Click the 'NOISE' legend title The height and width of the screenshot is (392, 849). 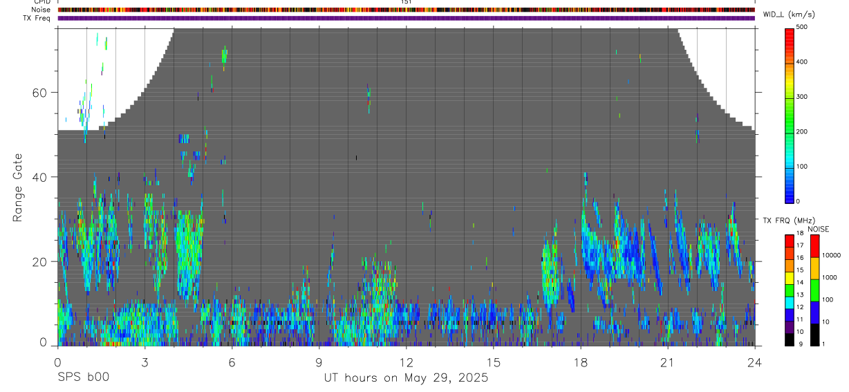(819, 229)
